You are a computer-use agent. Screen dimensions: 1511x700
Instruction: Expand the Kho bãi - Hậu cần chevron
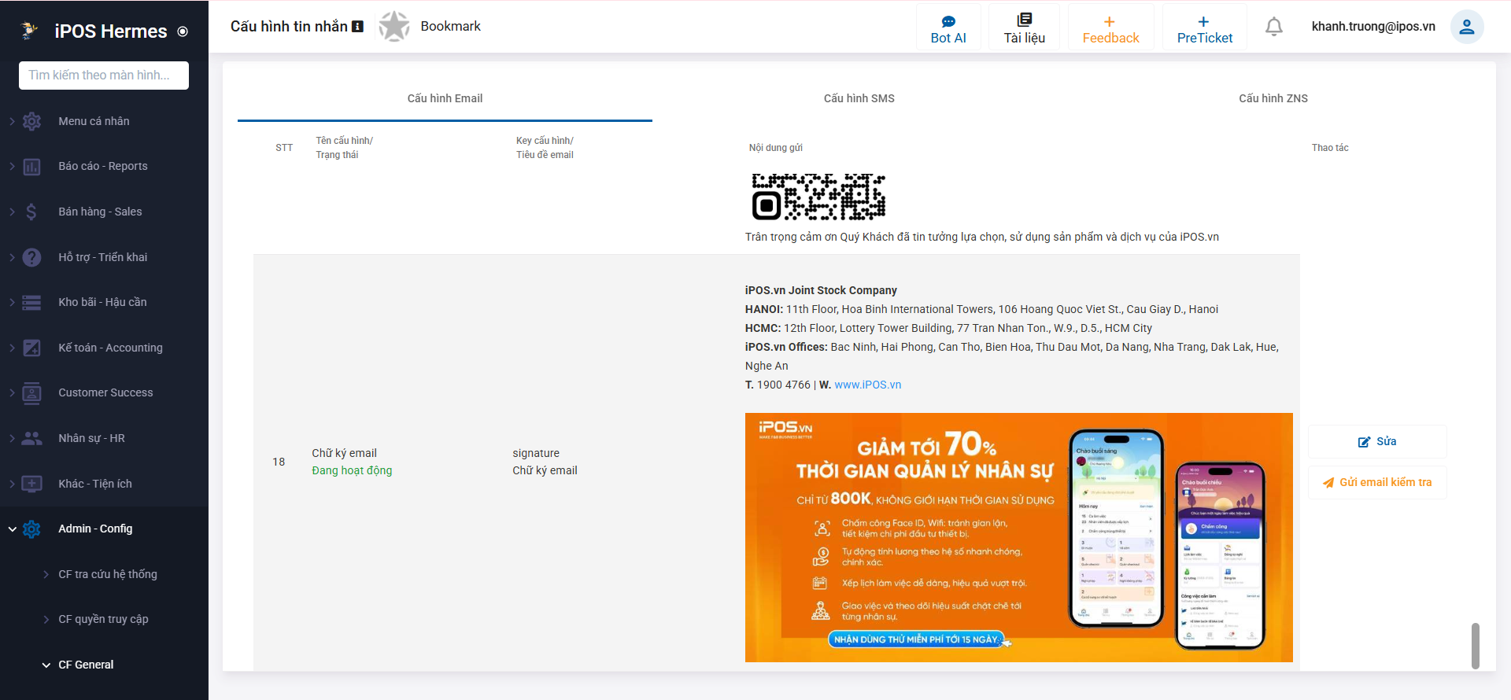pyautogui.click(x=12, y=302)
